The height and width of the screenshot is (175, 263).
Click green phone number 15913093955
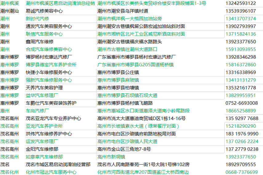[241, 49]
